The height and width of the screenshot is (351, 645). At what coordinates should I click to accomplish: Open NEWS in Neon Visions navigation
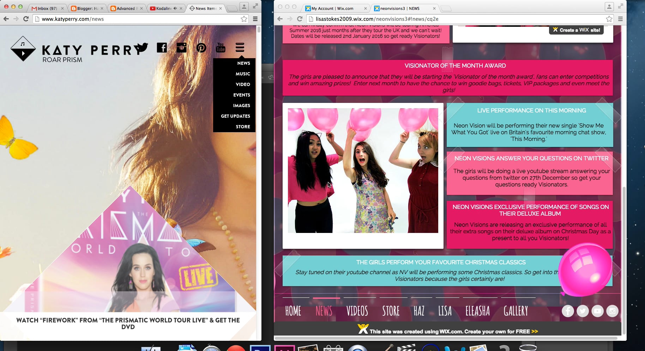pos(324,311)
